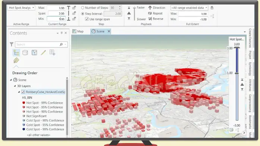Toggle RobberyCube_HotAndColdSpot layer visibility checkbox

click(x=23, y=92)
